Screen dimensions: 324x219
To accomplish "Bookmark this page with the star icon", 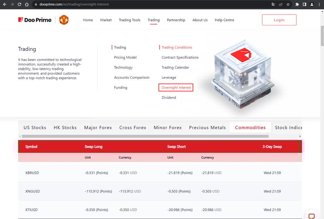I will pos(288,4).
